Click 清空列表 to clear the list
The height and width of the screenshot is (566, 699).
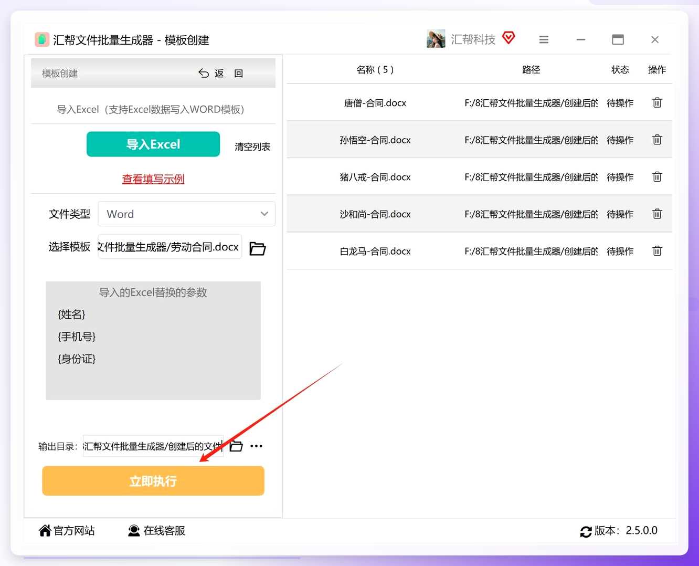252,146
